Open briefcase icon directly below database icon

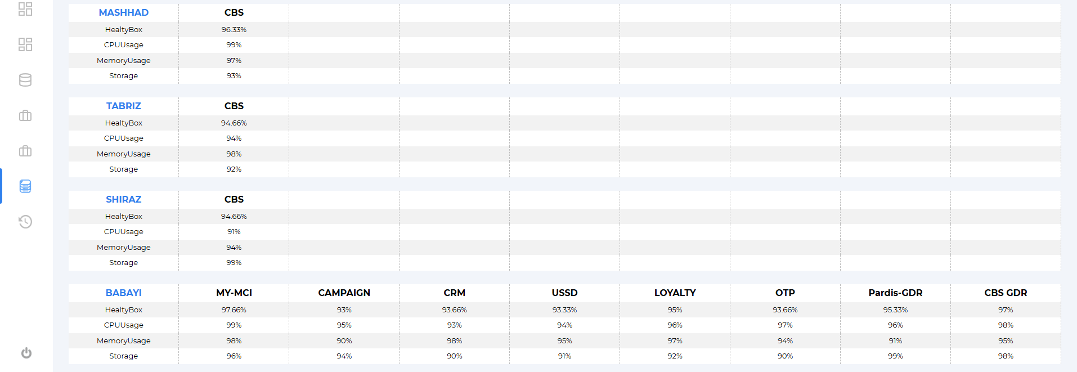pos(25,115)
